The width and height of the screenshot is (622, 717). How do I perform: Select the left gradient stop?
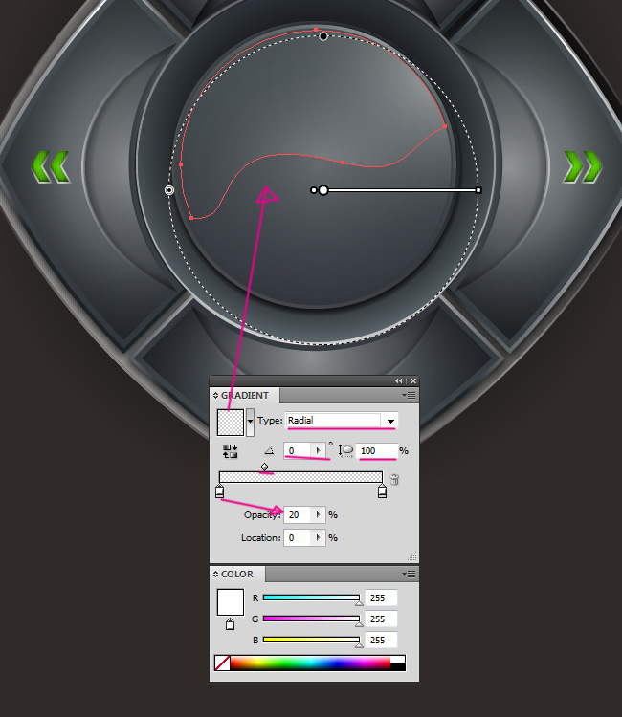(220, 491)
